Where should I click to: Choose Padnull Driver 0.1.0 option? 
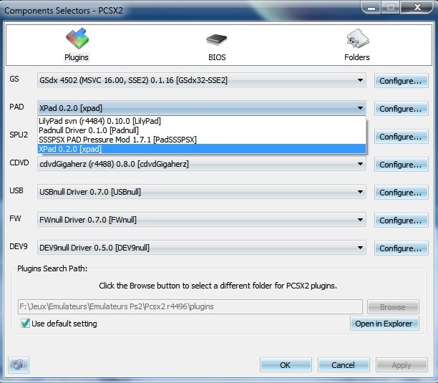[201, 130]
